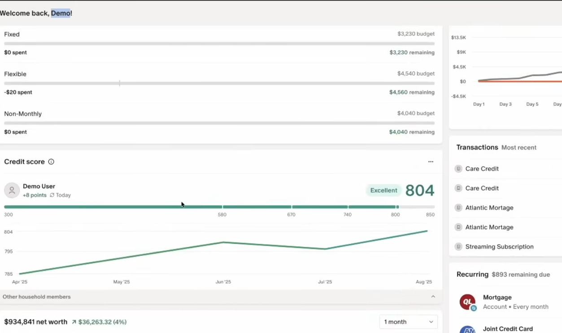The image size is (562, 333).
Task: Click the first Care Credit transaction icon
Action: click(x=458, y=169)
